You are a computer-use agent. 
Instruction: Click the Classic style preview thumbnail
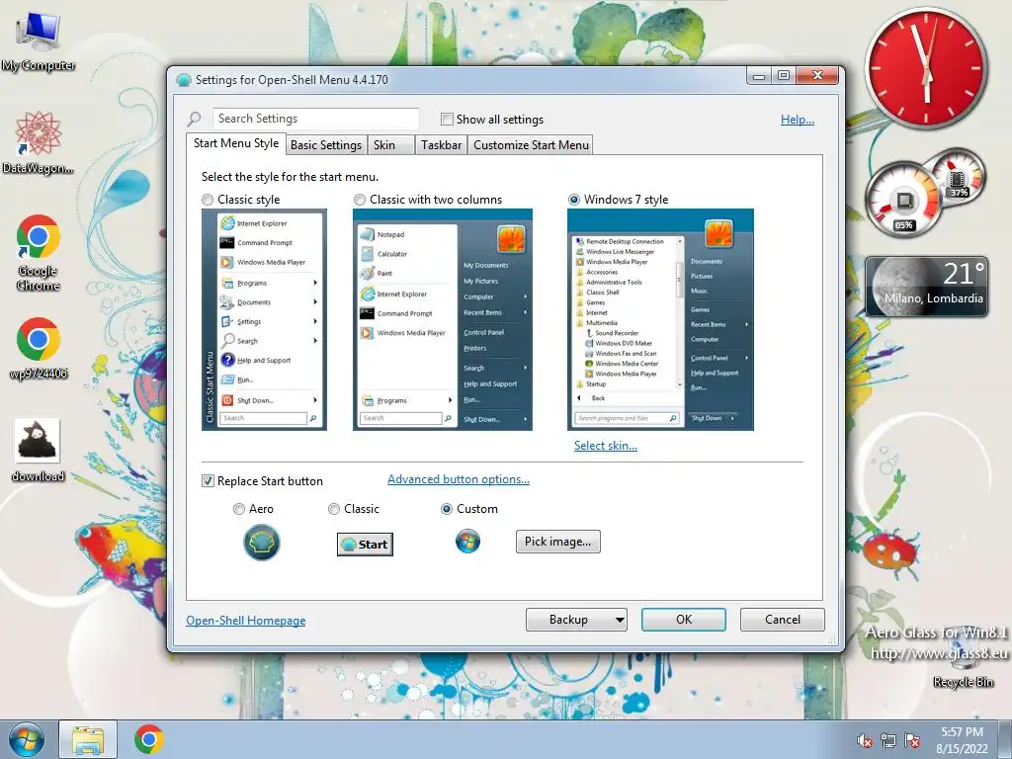(x=264, y=319)
